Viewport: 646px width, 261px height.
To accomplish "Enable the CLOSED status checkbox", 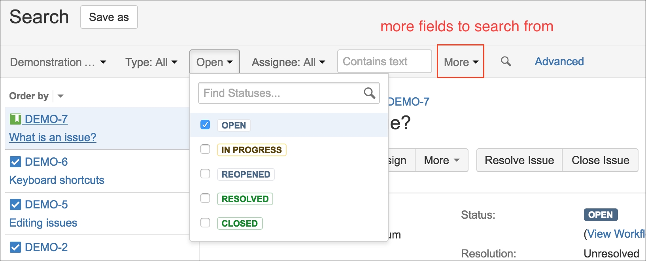I will [205, 223].
